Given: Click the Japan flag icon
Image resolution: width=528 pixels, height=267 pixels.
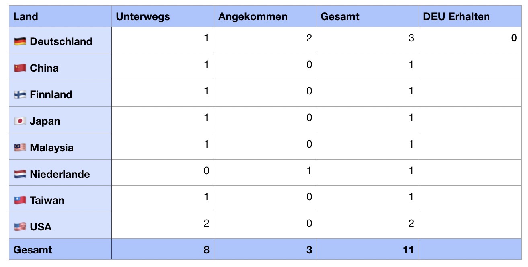Looking at the screenshot, I should 20,121.
